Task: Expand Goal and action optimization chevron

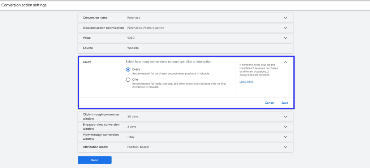Action: point(285,28)
